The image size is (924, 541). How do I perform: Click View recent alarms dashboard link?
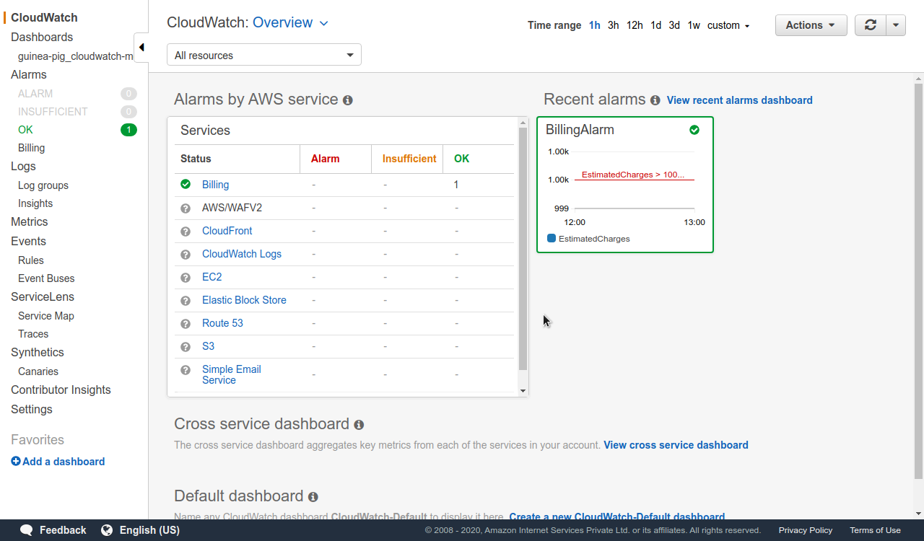click(740, 100)
